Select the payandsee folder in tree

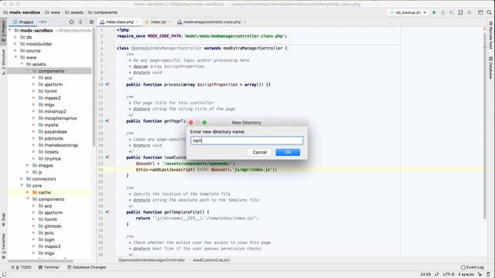click(56, 132)
